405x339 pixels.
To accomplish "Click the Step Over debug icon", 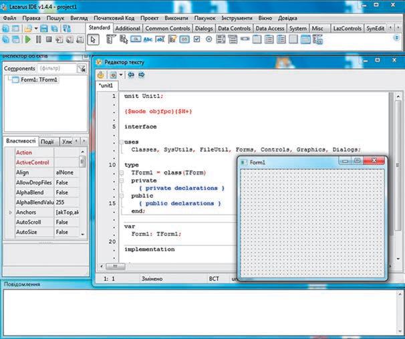I will point(70,39).
